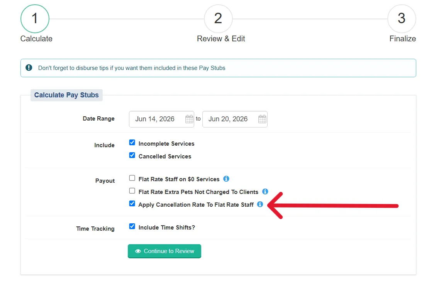Enable Flat Rate Staff on $0 Services
Screen dimensions: 446x289
pyautogui.click(x=132, y=178)
